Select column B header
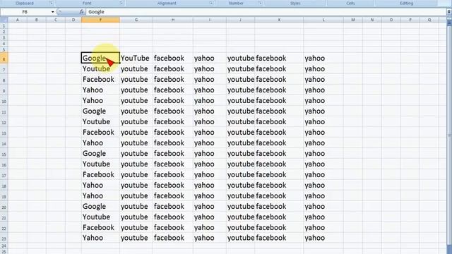Screen dimensions: 452x254 point(37,20)
